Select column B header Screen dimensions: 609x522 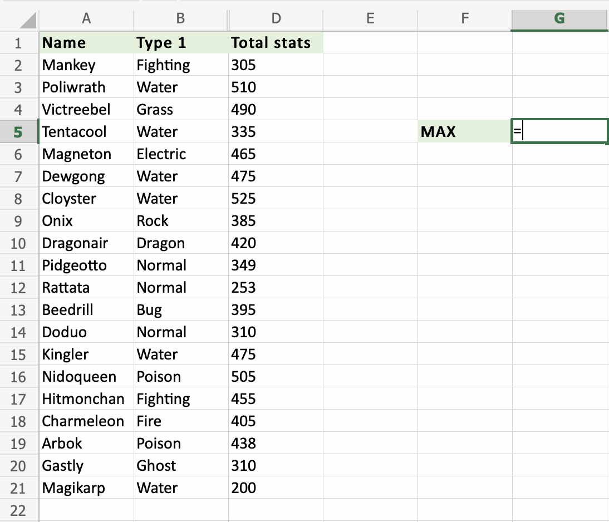coord(180,19)
